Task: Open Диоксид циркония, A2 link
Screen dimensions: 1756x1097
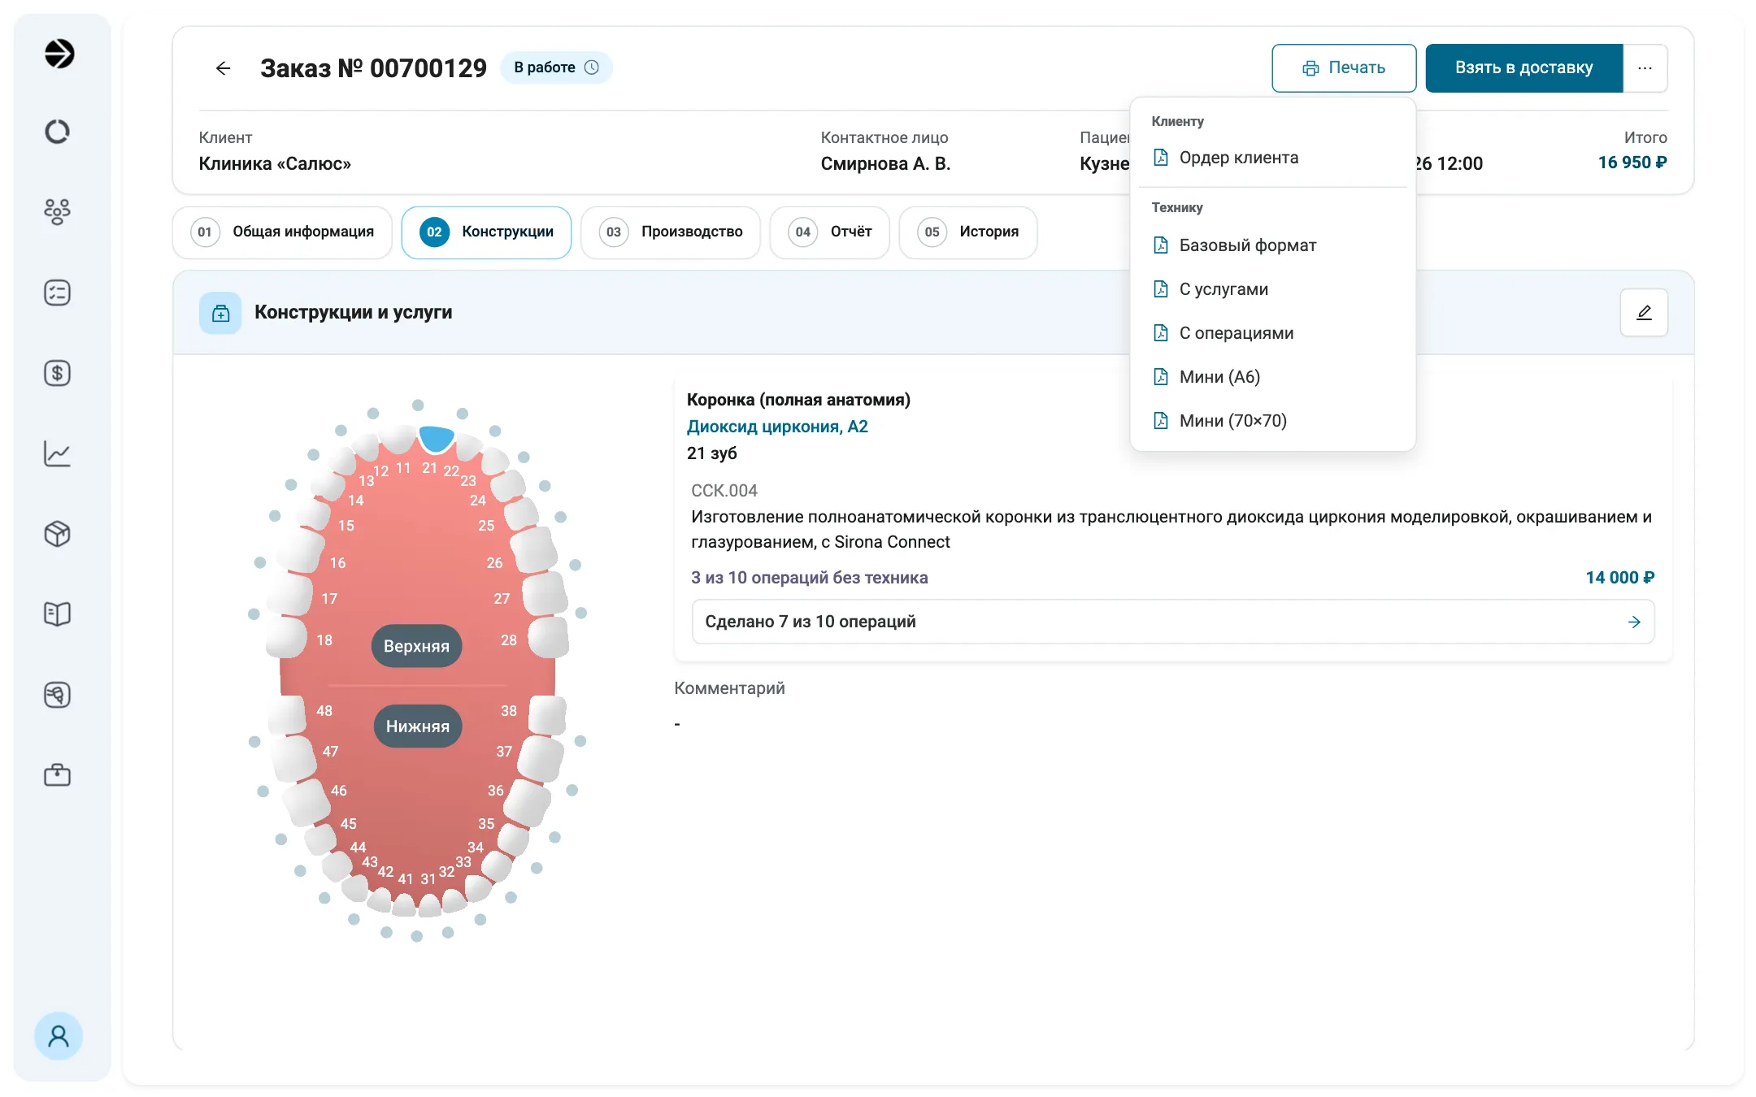Action: pyautogui.click(x=777, y=427)
